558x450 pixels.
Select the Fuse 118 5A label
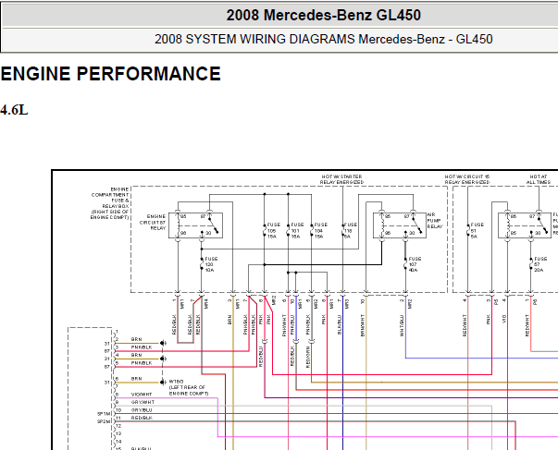click(x=351, y=231)
